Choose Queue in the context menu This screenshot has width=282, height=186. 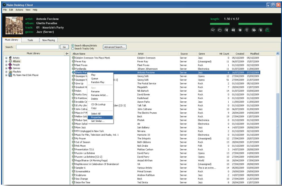tap(100, 78)
